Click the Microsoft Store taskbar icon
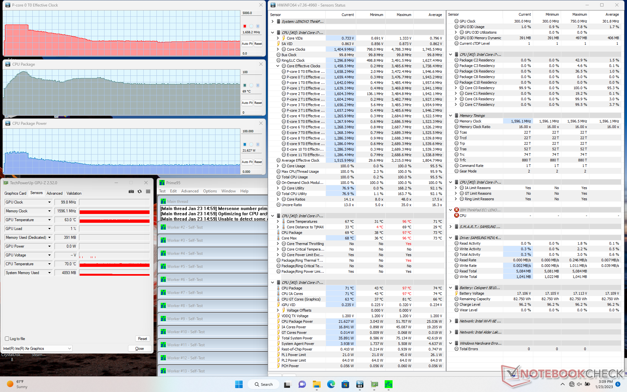The image size is (627, 392). [x=345, y=384]
